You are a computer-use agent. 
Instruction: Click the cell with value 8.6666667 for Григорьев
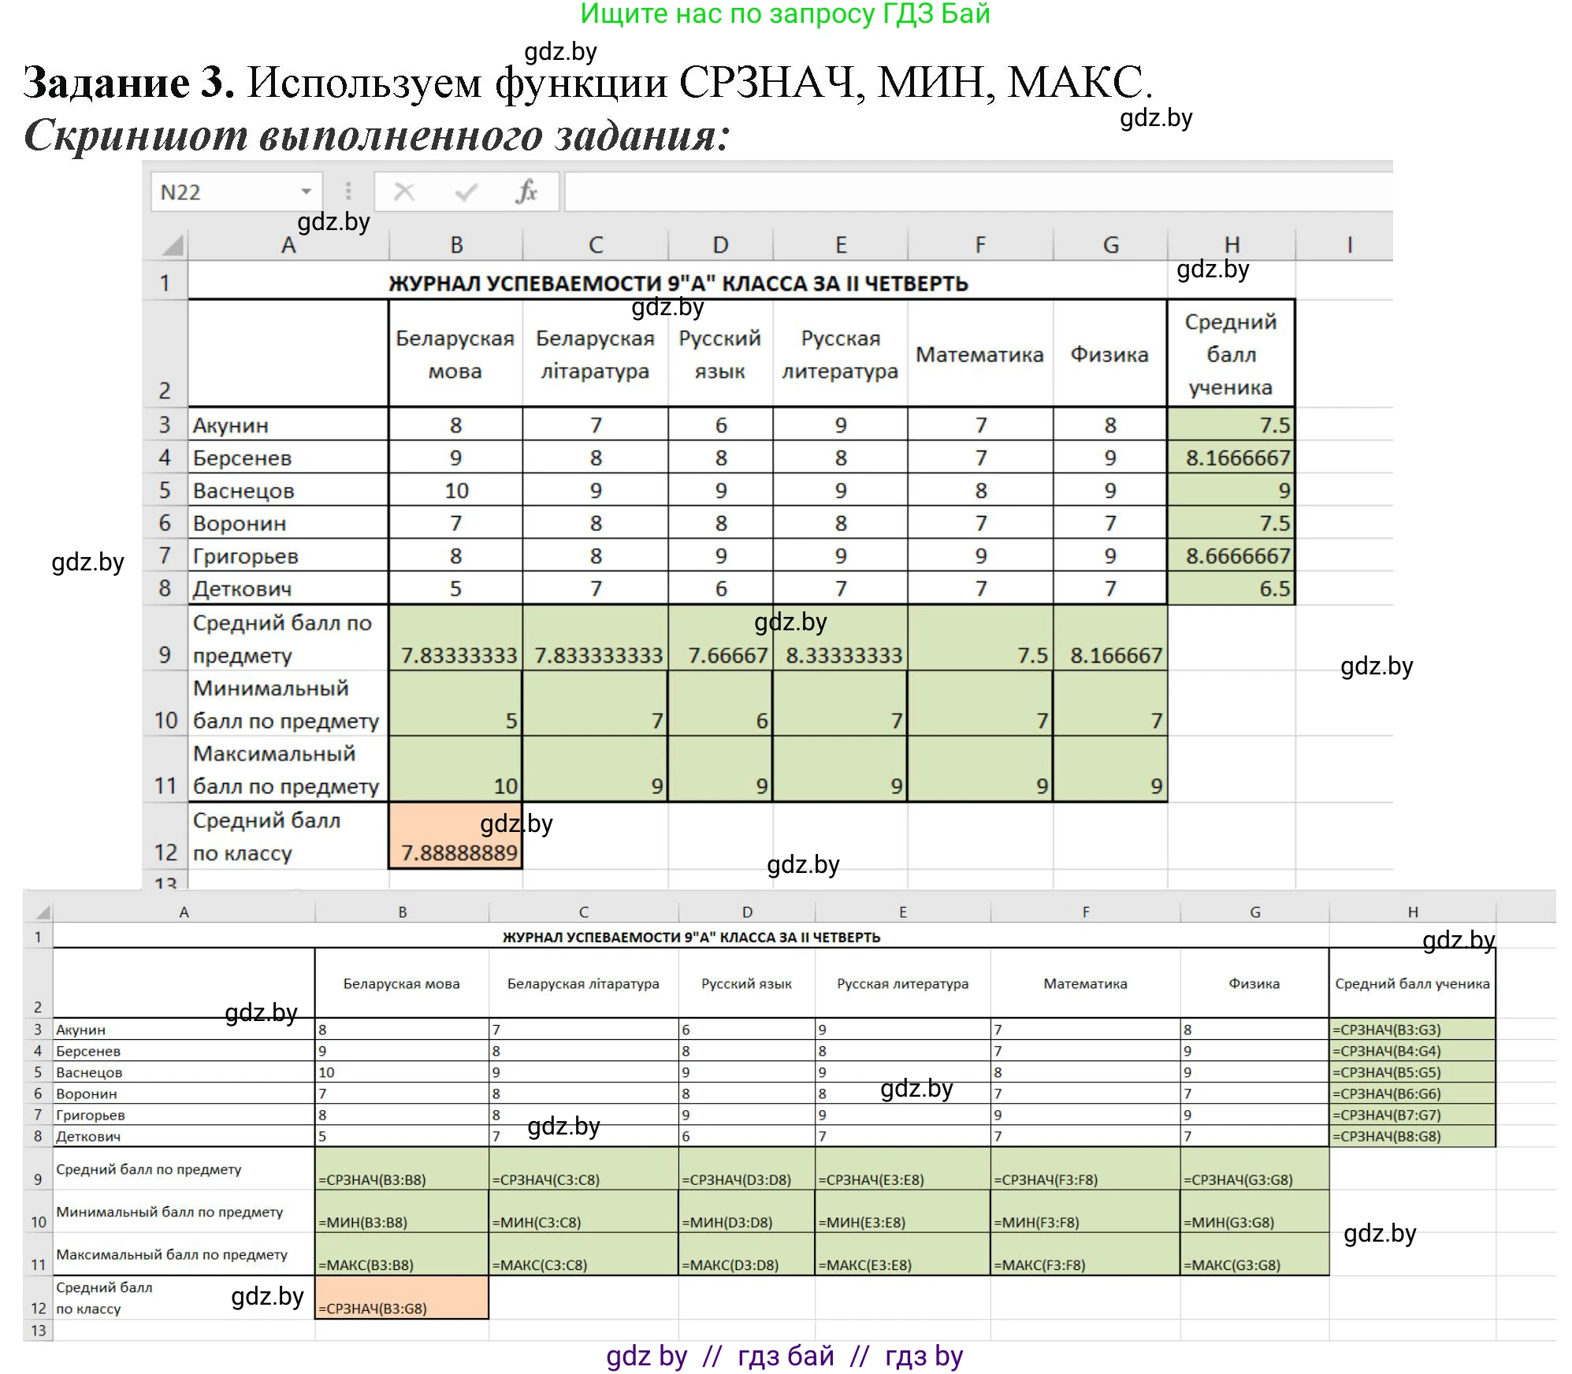[1232, 555]
